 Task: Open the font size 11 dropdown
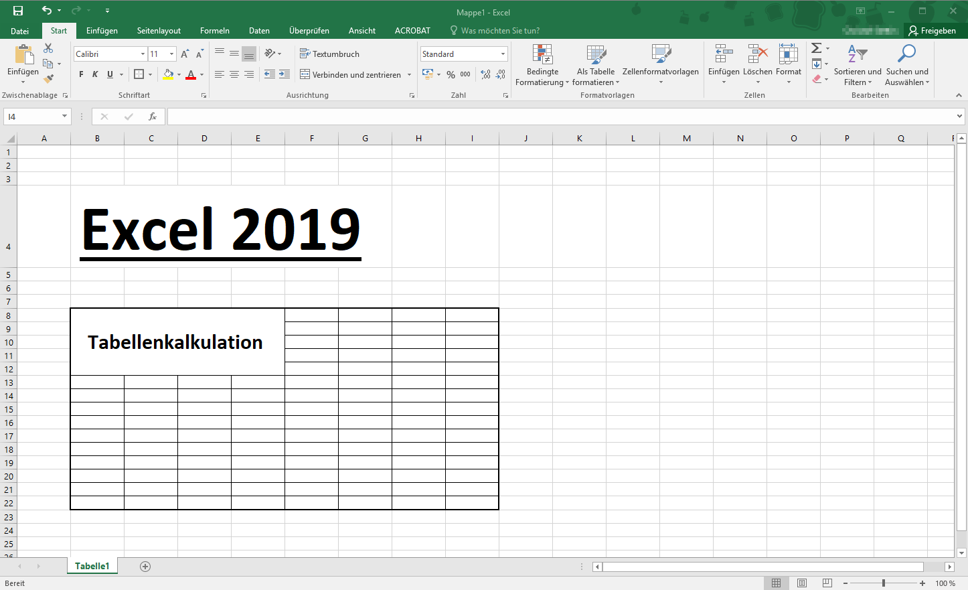172,54
